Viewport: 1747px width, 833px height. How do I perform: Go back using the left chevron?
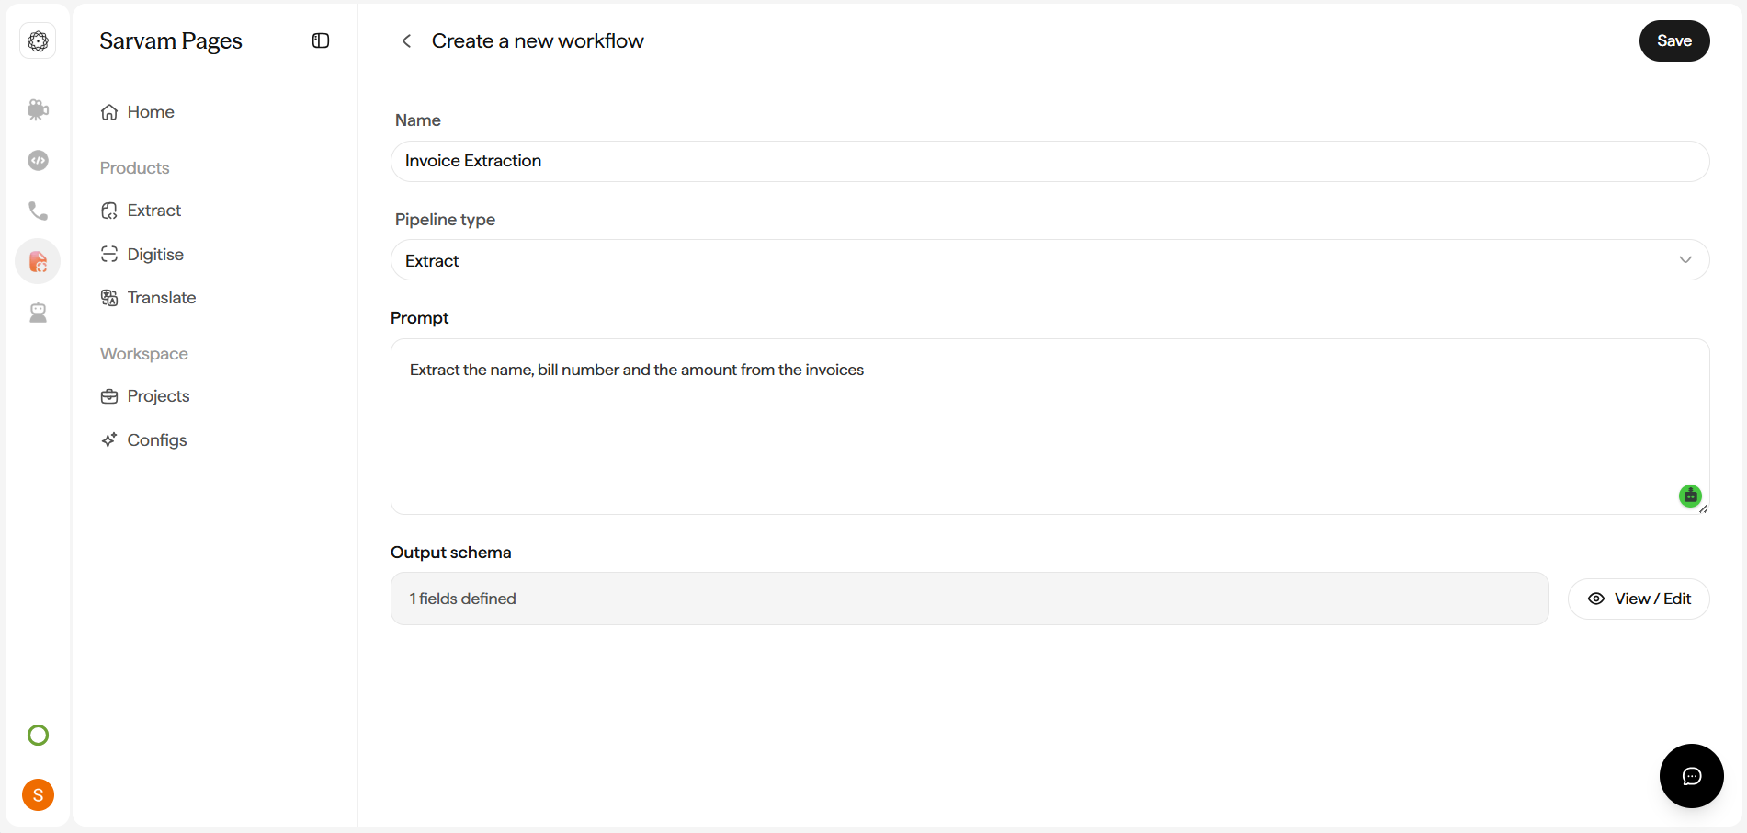click(406, 40)
